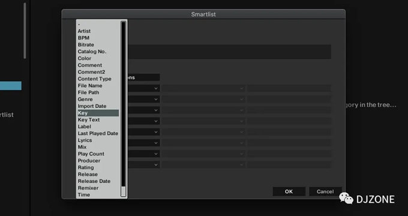Viewport: 408px width, 216px height.
Task: Cancel the Smartlist dialog
Action: 325,191
